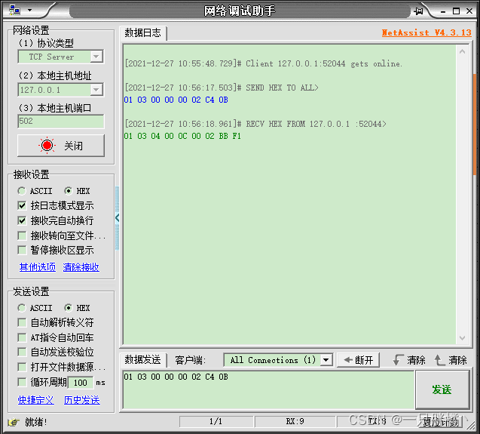Select HEX in receive settings
This screenshot has height=434, width=480.
[x=77, y=191]
